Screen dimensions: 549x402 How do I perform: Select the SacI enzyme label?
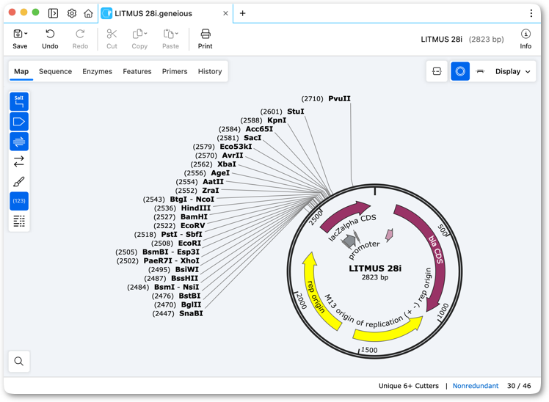click(252, 137)
